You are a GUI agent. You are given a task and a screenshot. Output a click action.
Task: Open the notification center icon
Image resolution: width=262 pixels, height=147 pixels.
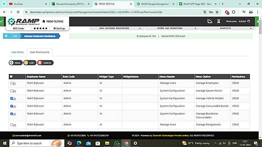click(256, 143)
